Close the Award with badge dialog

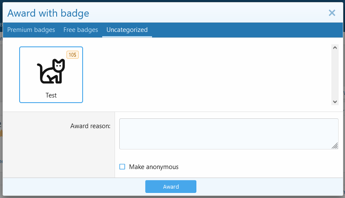coord(332,13)
